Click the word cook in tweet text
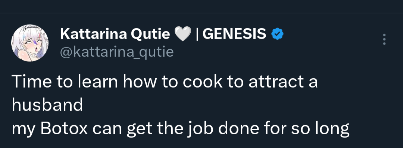The height and width of the screenshot is (148, 403). click(203, 82)
